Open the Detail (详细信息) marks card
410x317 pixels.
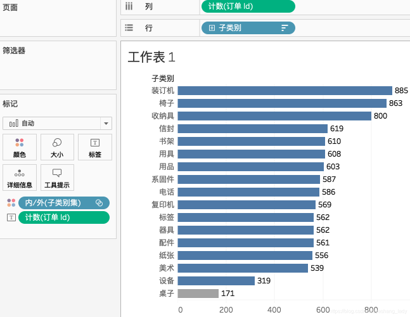(x=20, y=178)
